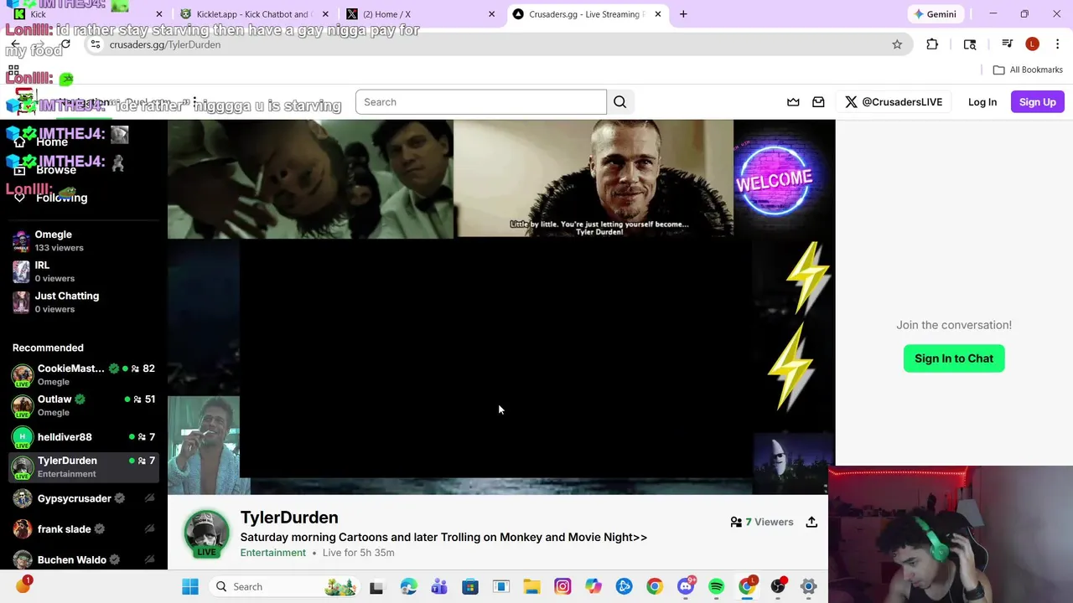Screen dimensions: 1073x603
Task: Open helldiver88 recommended channel
Action: (x=84, y=437)
